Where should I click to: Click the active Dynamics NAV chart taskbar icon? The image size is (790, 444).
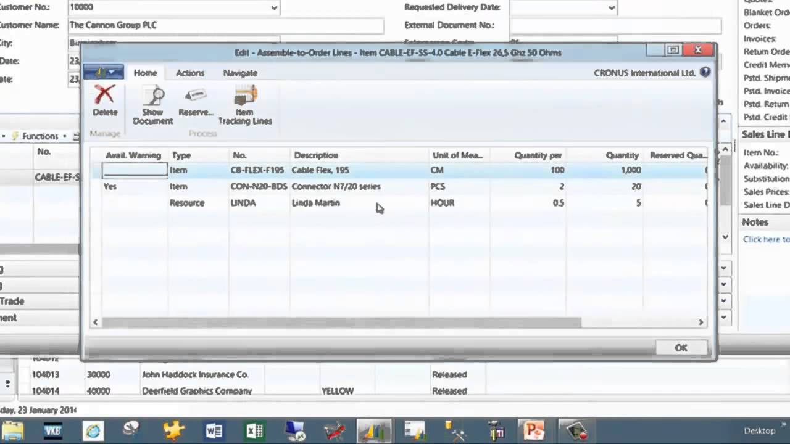tap(374, 430)
